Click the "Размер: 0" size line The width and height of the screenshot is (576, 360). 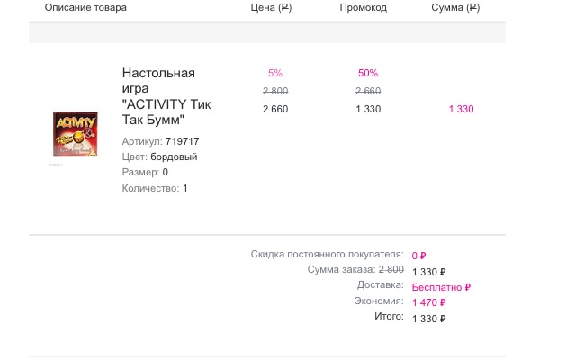[x=145, y=172]
